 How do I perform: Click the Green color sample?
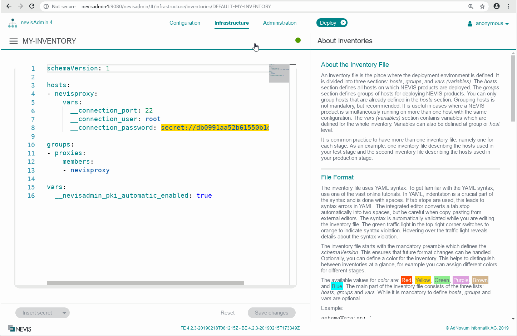pyautogui.click(x=442, y=280)
